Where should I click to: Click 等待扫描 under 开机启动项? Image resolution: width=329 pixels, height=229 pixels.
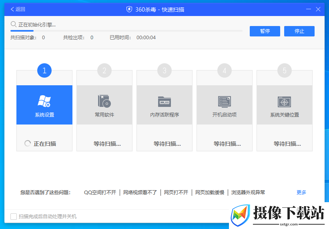click(227, 144)
